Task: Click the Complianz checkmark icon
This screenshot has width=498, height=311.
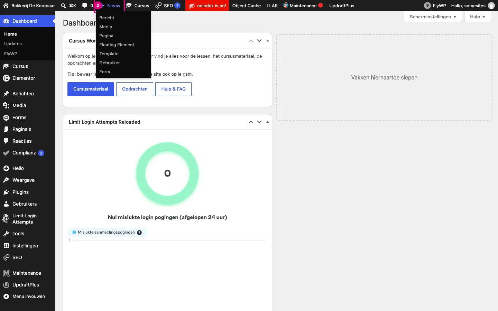Action: point(6,153)
